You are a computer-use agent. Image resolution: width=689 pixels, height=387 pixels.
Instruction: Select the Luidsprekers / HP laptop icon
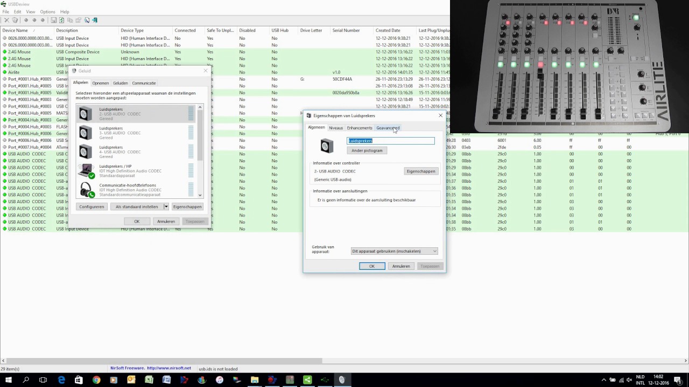86,171
